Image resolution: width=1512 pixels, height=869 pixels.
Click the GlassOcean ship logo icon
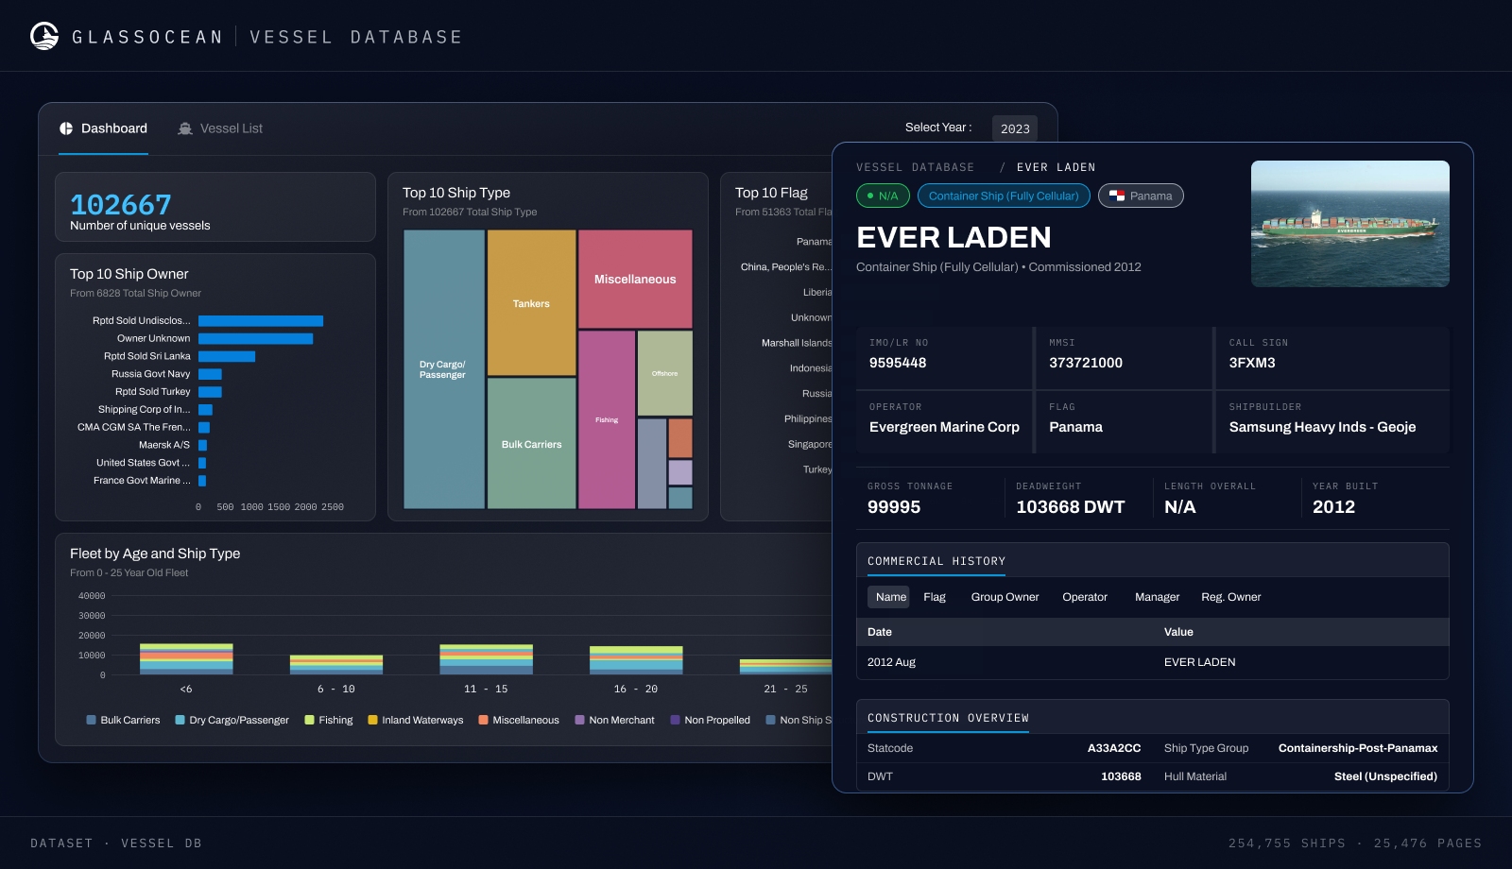click(x=44, y=36)
